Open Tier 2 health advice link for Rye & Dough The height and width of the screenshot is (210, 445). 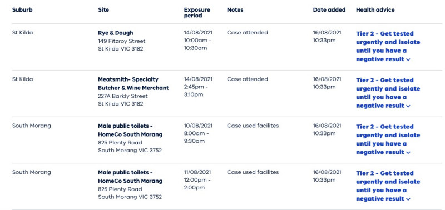pyautogui.click(x=388, y=46)
